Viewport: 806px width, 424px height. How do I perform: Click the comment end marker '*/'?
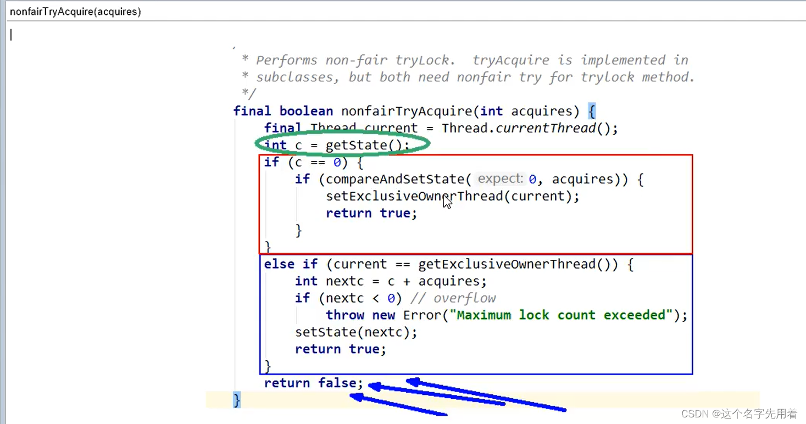point(248,94)
